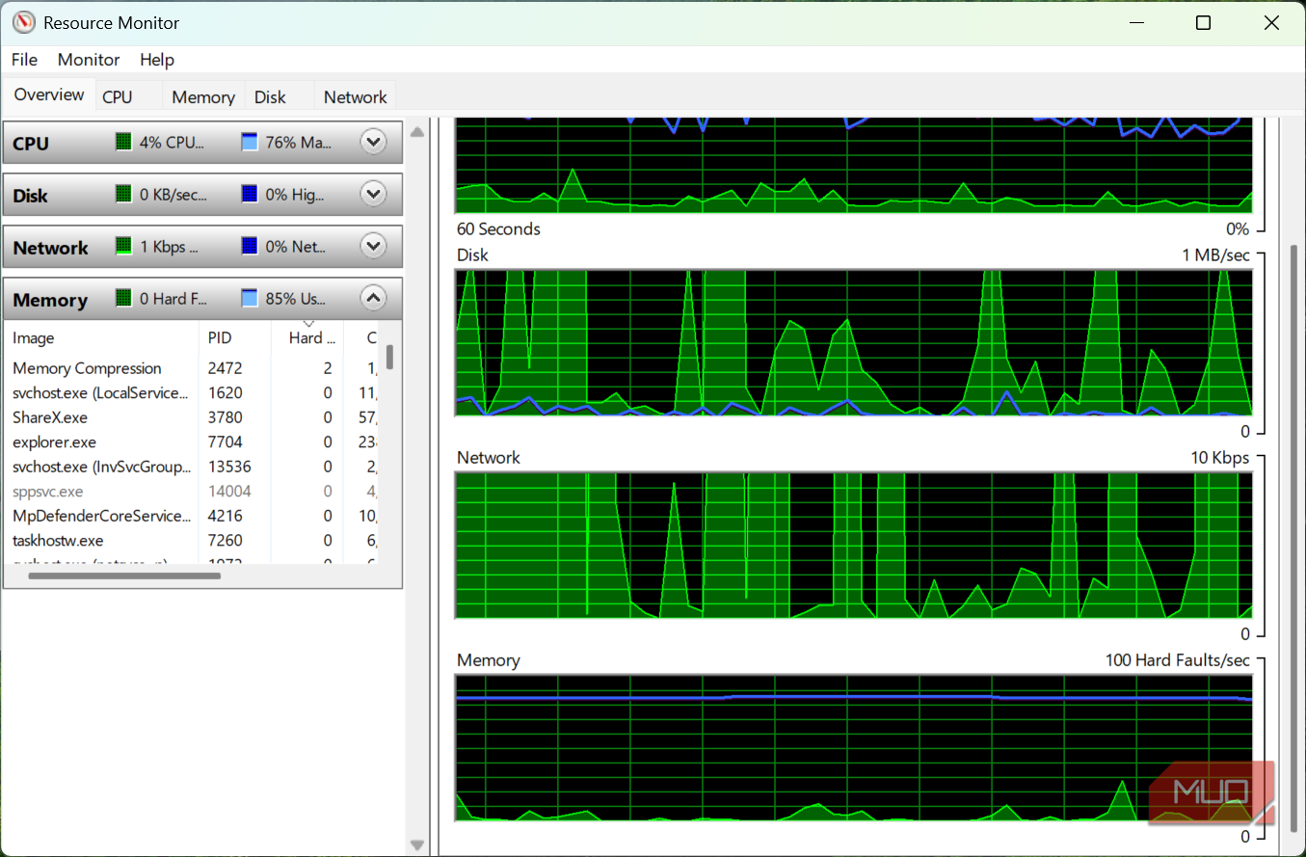1306x857 pixels.
Task: Click the left pane scroll-up arrow
Action: click(417, 132)
